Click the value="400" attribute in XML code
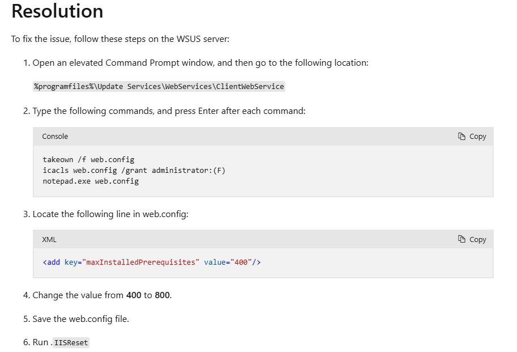 coord(228,262)
